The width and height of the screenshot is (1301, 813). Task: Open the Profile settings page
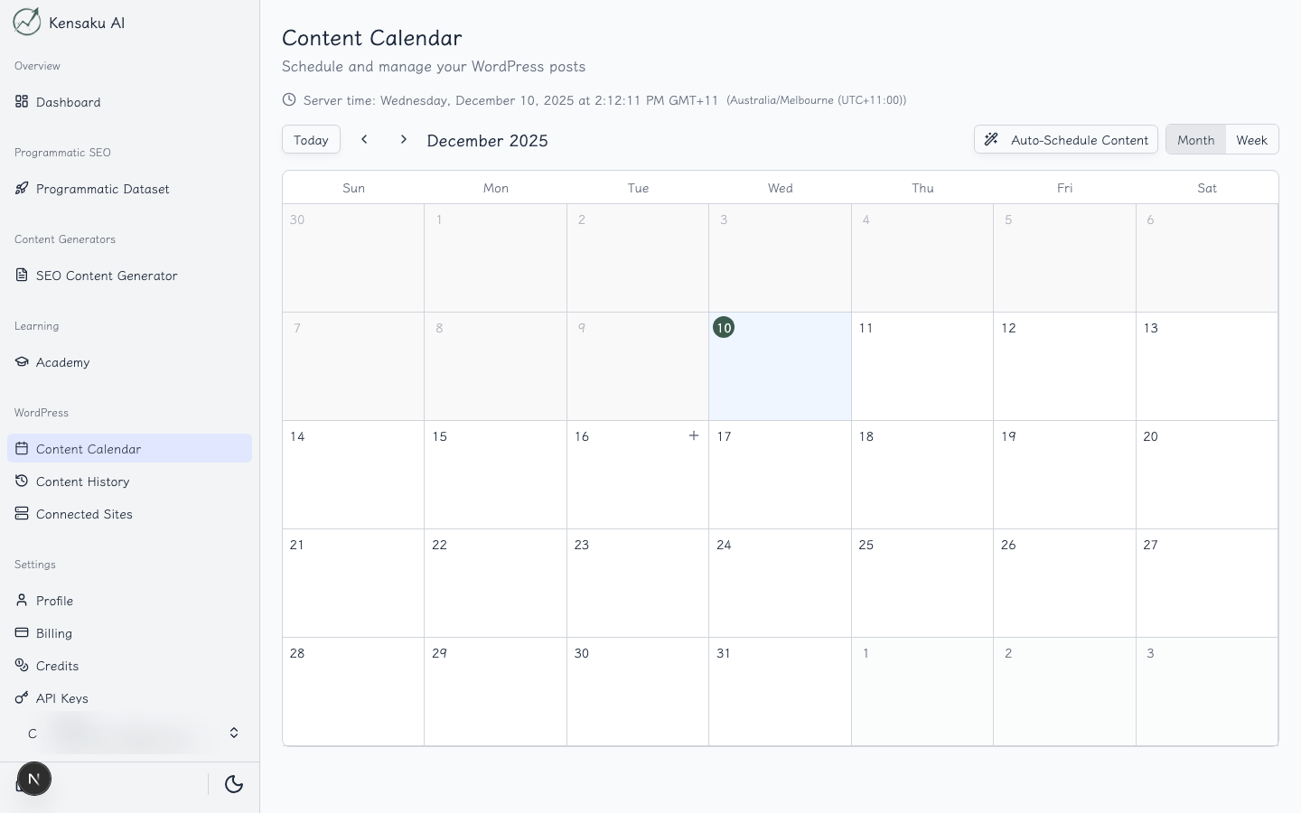coord(54,601)
